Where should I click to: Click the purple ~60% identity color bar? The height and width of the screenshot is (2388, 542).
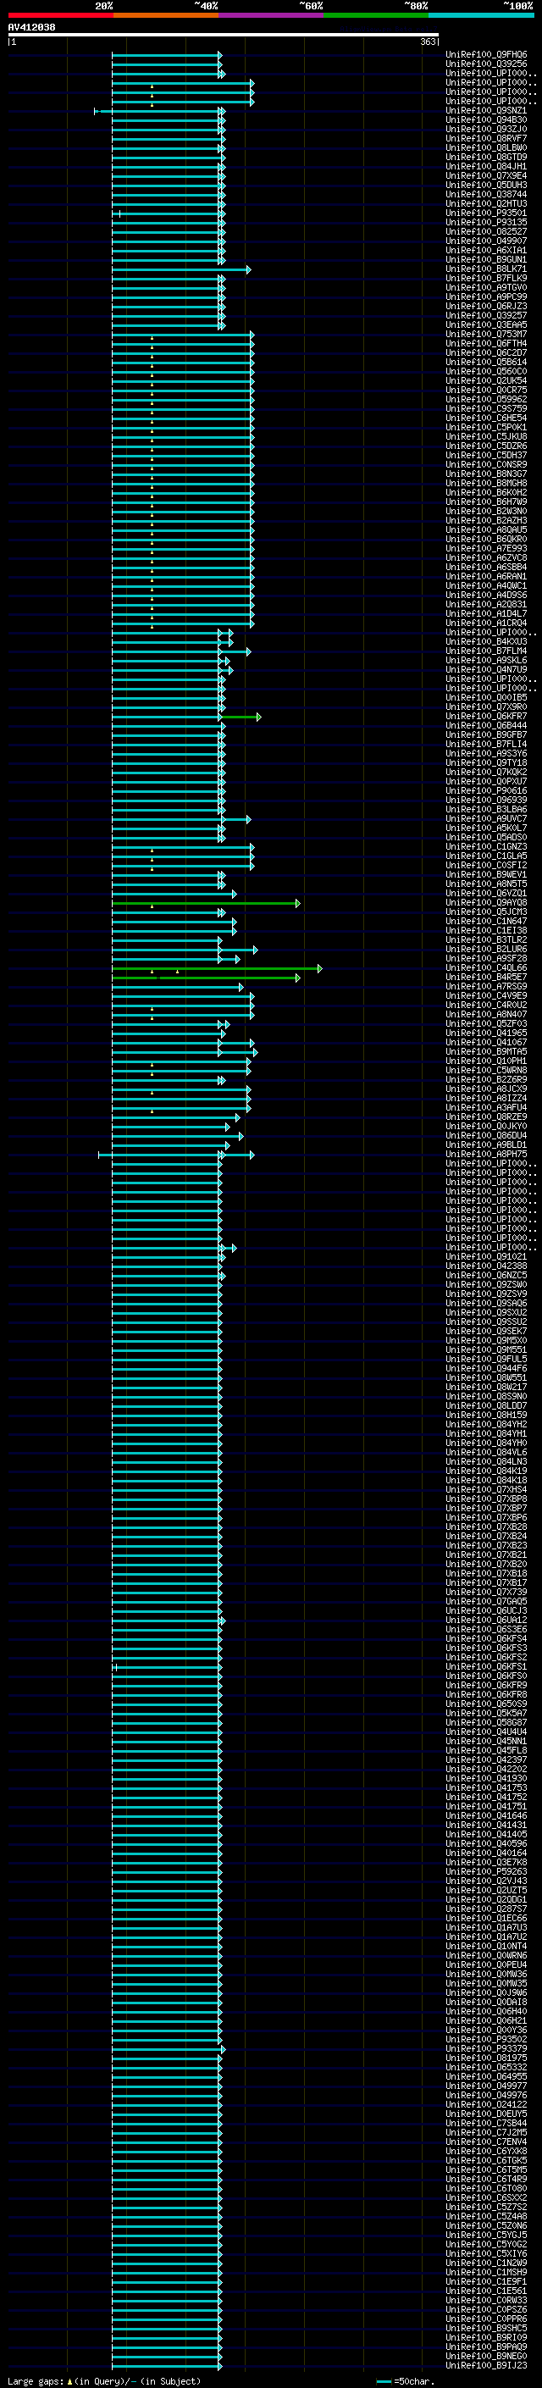tap(272, 15)
